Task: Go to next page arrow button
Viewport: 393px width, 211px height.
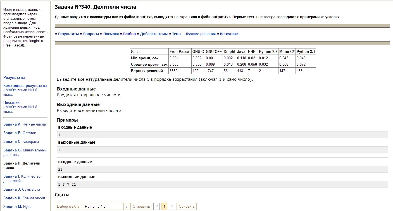Action: tap(172, 206)
